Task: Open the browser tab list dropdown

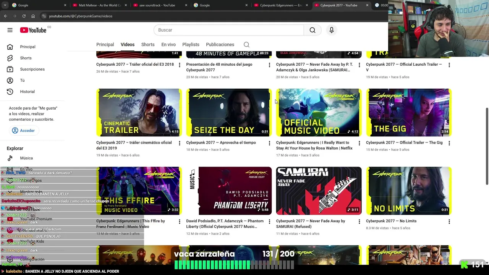Action: tap(5, 5)
